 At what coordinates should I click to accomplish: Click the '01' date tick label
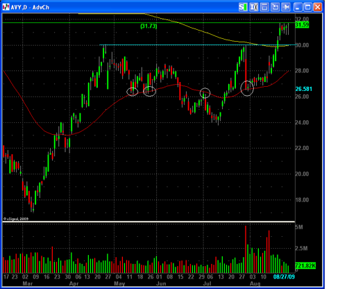pyautogui.click(x=159, y=276)
